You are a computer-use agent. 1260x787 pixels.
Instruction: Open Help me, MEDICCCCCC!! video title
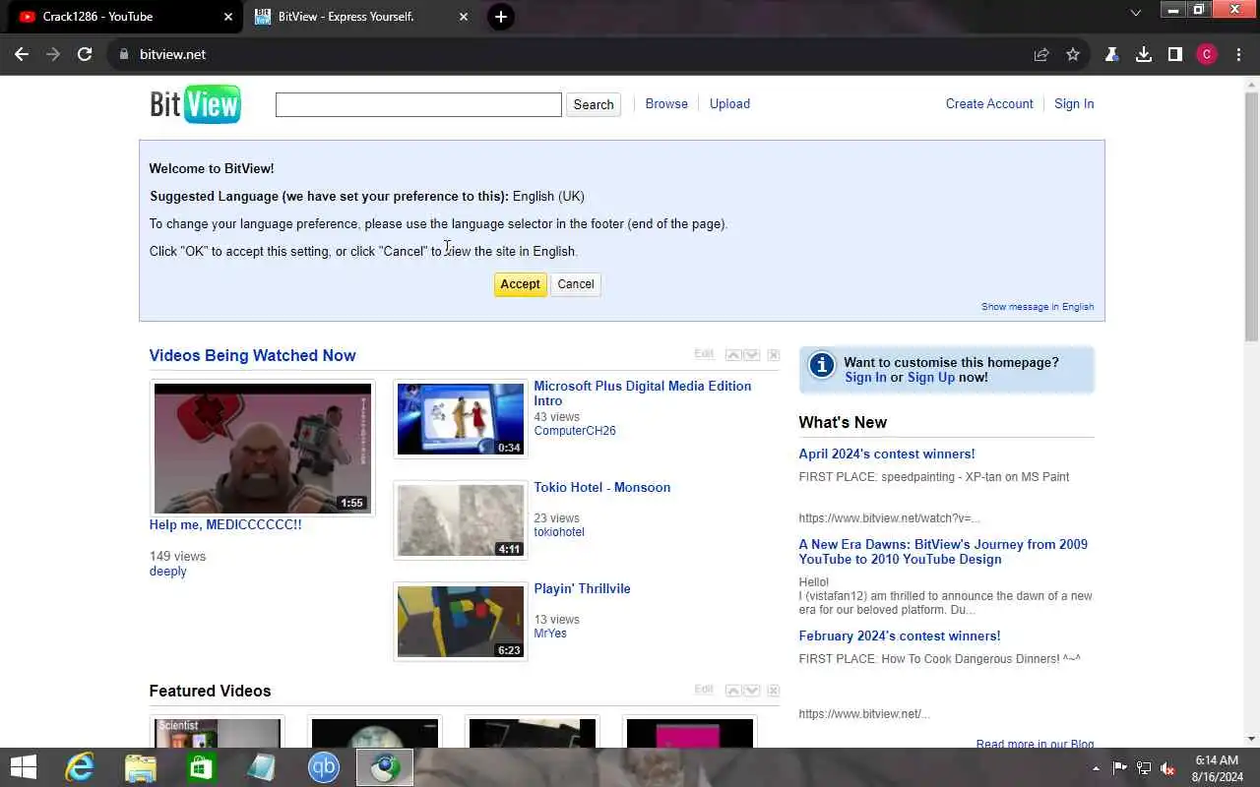[225, 524]
